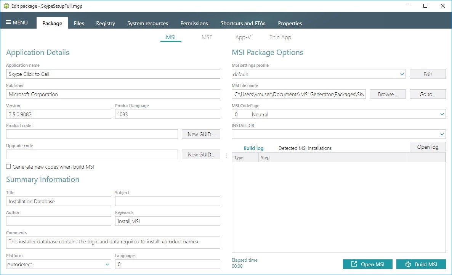Screen dimensions: 452x275
Task: Click Edit next to settings profile
Action: point(428,74)
